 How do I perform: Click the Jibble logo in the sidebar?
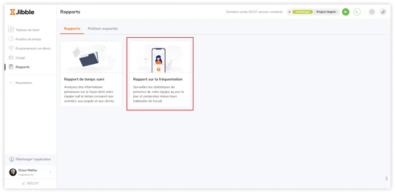(22, 12)
